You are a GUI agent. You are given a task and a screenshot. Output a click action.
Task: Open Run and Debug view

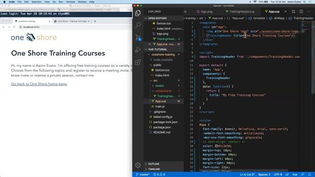pyautogui.click(x=138, y=50)
